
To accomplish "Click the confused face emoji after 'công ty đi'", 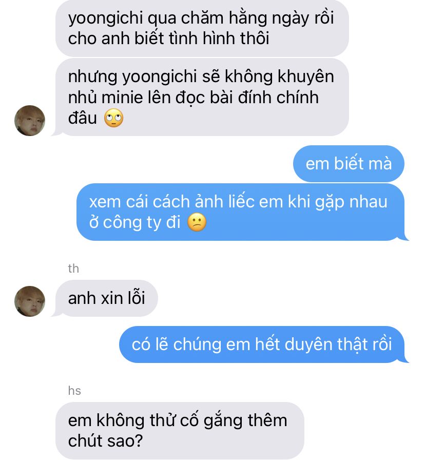I will point(197,222).
